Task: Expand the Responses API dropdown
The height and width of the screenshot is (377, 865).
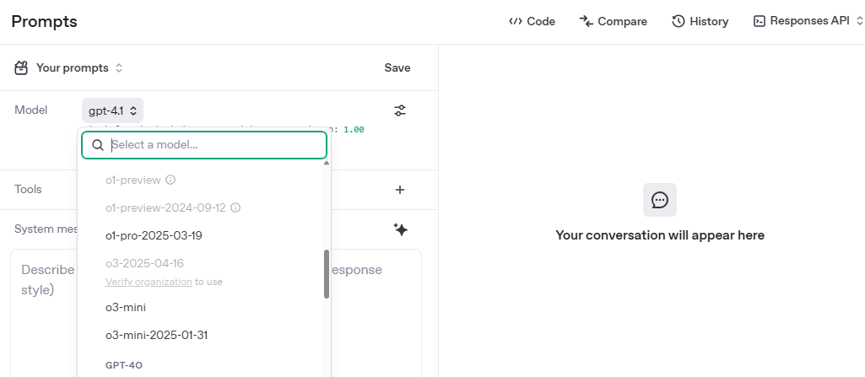Action: pos(808,21)
